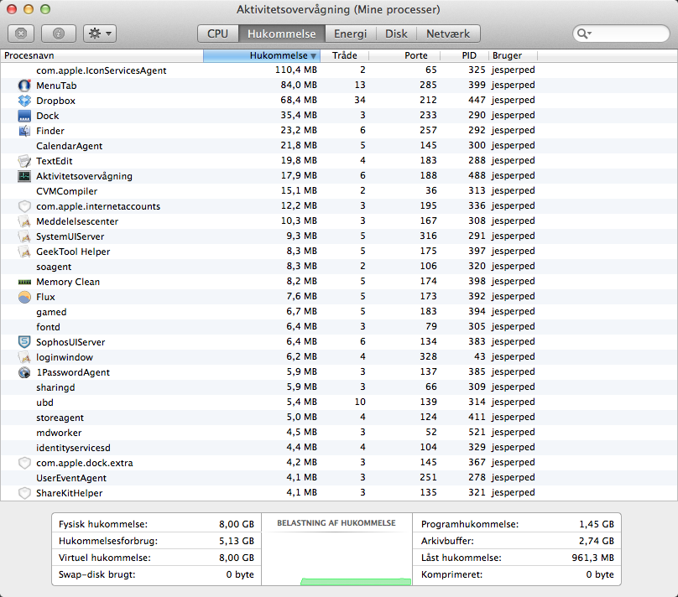Select the Hukommelse tab

tap(281, 34)
